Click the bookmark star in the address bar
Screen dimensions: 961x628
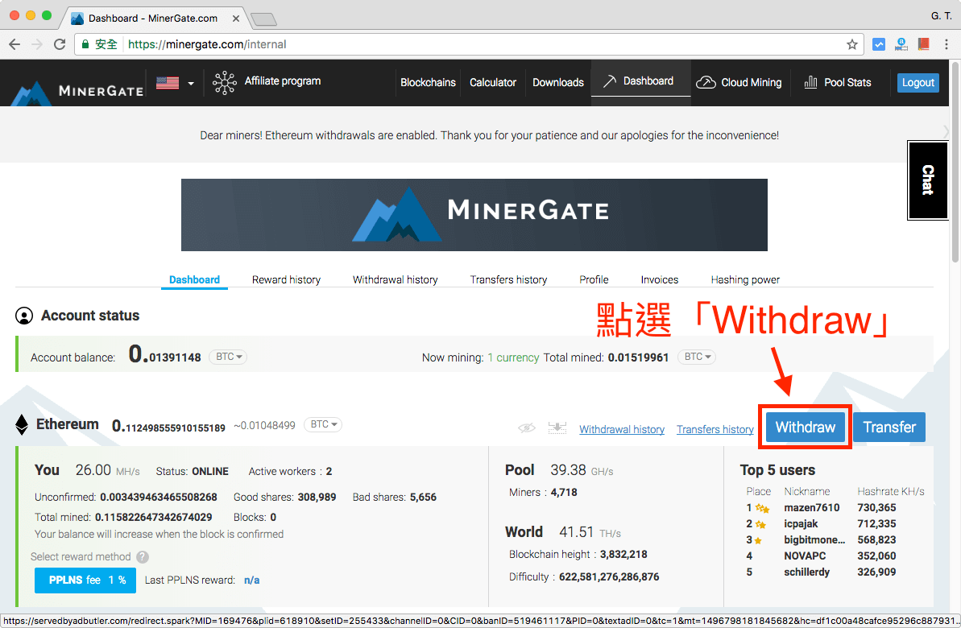pos(851,44)
